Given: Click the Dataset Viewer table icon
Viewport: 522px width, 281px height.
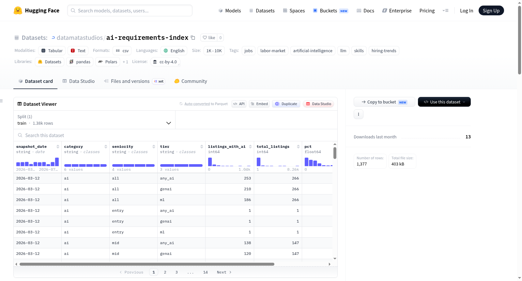Looking at the screenshot, I should (x=20, y=104).
